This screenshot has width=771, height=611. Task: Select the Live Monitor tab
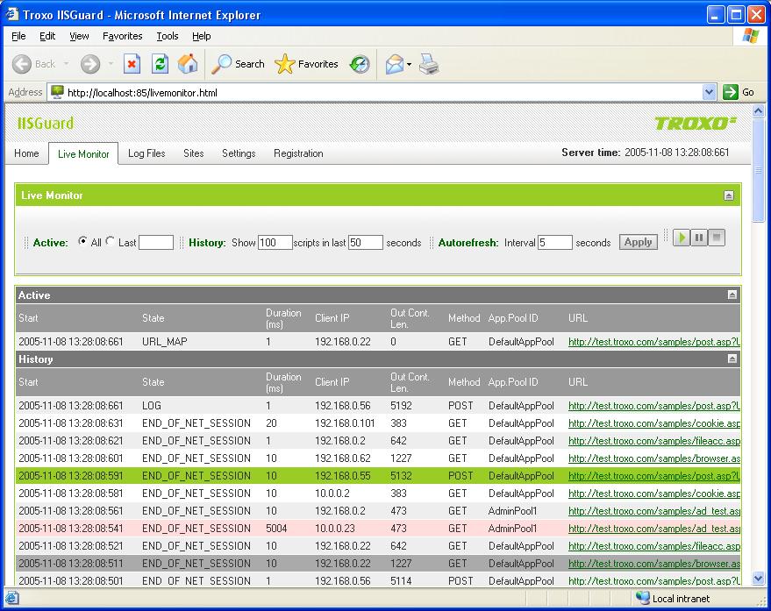coord(83,154)
